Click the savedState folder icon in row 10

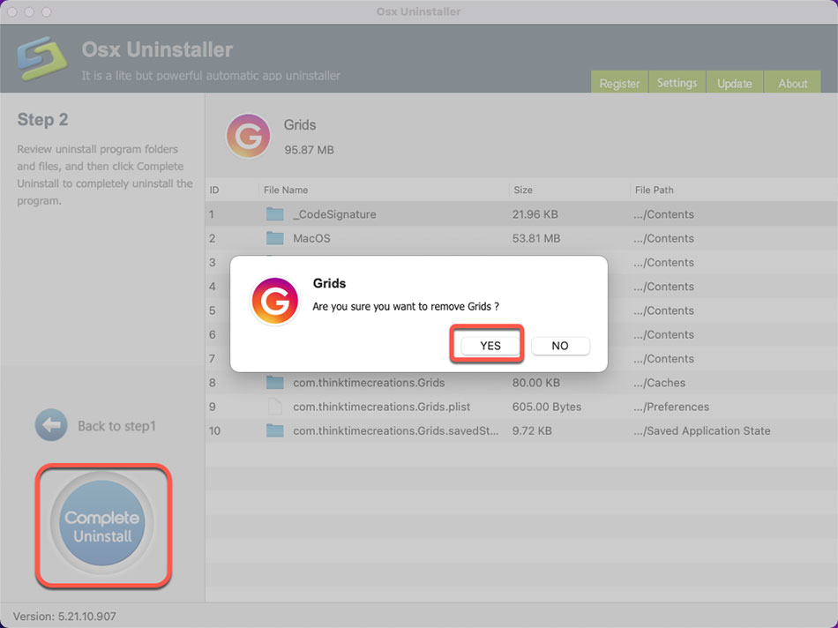coord(275,430)
